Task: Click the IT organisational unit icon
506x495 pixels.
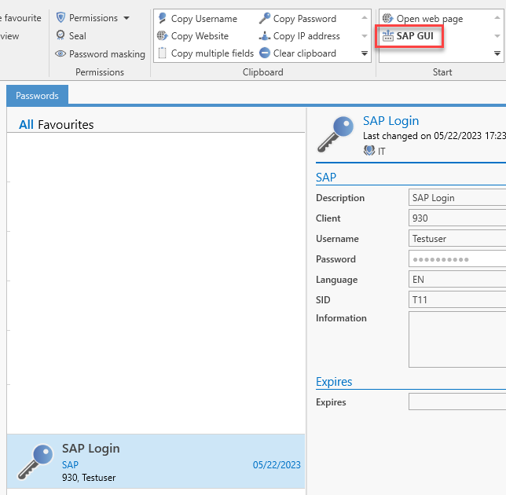Action: [369, 150]
